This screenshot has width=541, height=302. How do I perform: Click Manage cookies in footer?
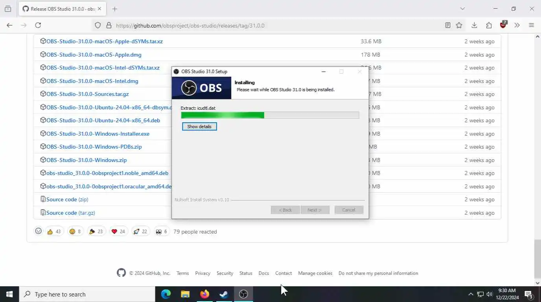315,273
